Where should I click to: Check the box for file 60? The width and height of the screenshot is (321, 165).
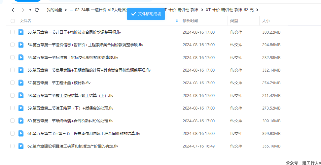point(13,121)
